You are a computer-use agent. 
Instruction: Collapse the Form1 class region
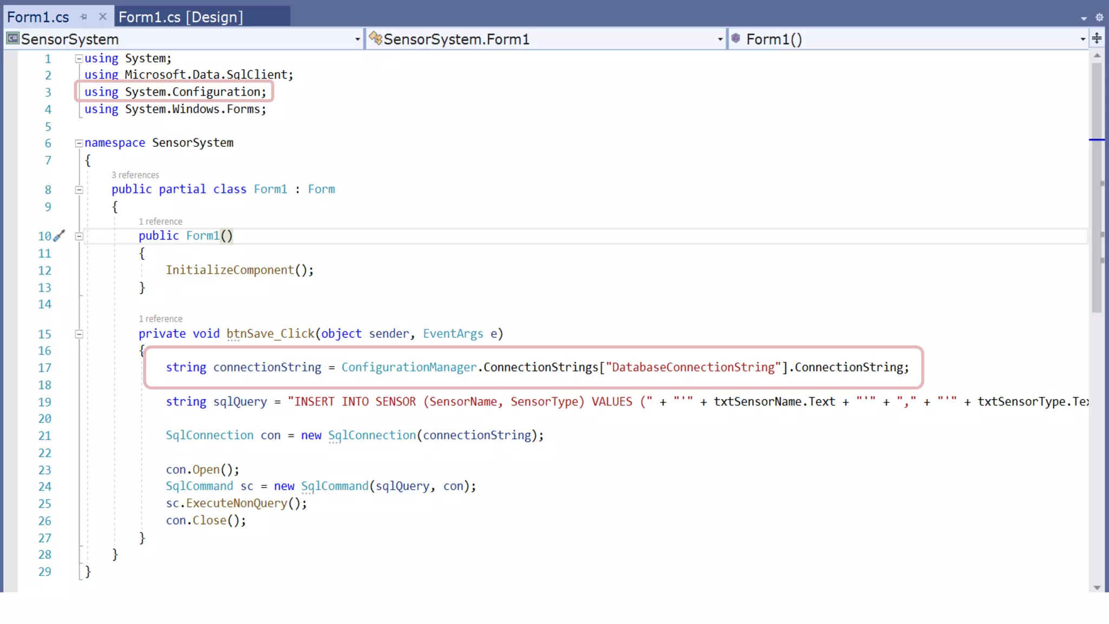[79, 190]
